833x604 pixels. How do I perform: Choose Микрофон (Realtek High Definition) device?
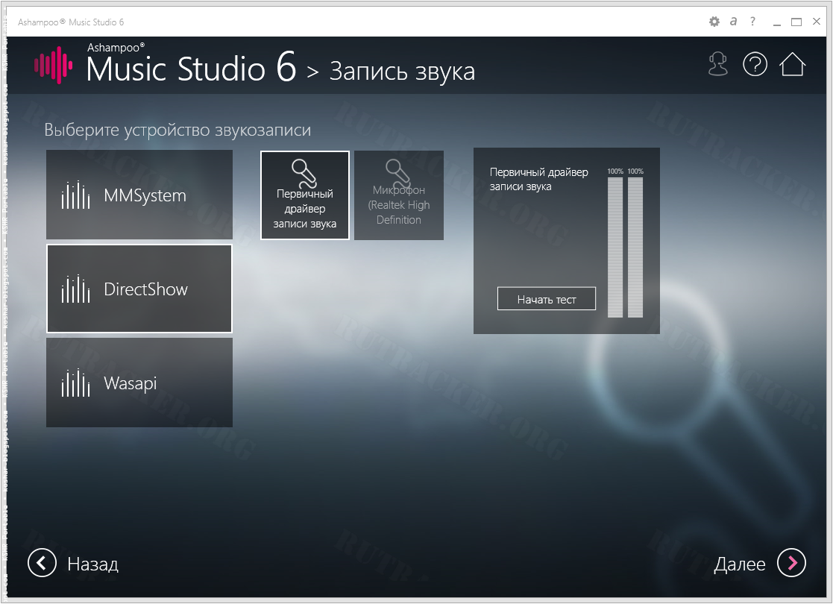pyautogui.click(x=399, y=195)
